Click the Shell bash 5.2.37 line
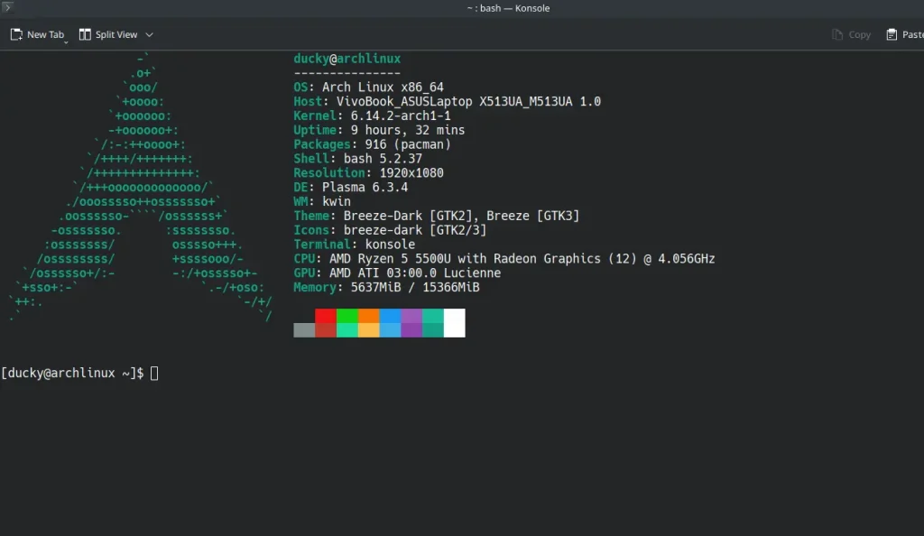The height and width of the screenshot is (536, 924). click(357, 159)
